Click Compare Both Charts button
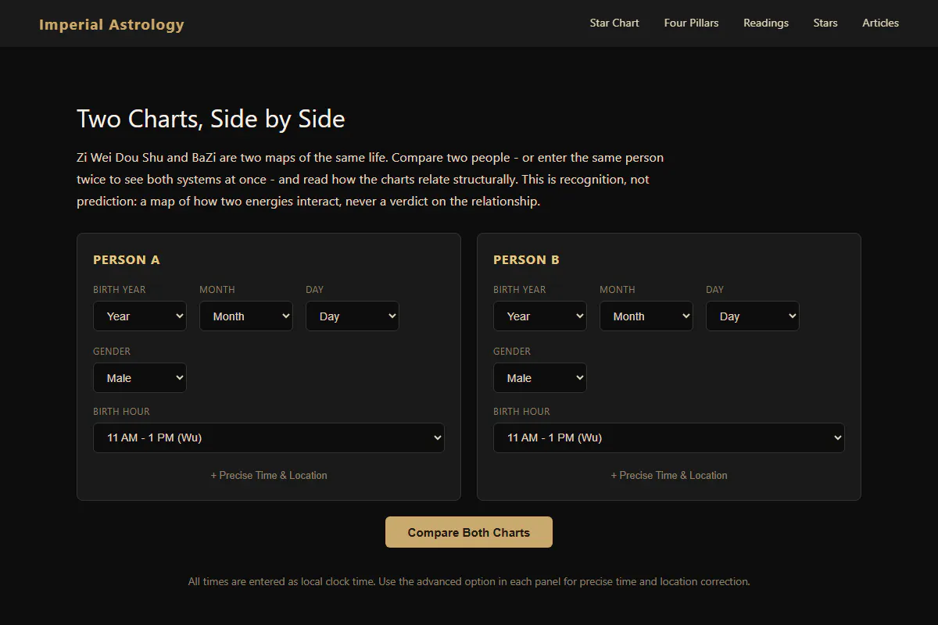The width and height of the screenshot is (938, 625). tap(469, 532)
